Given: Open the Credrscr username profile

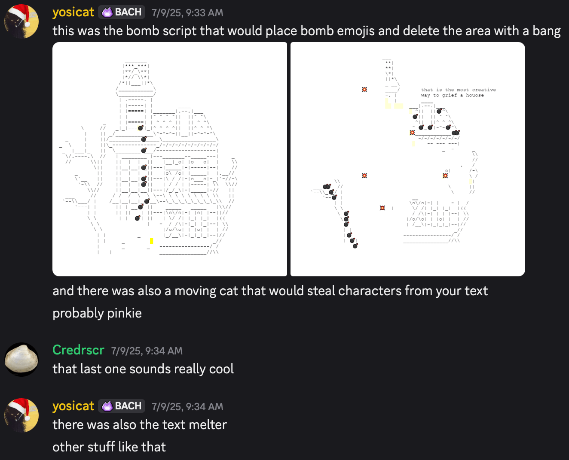Looking at the screenshot, I should tap(78, 350).
